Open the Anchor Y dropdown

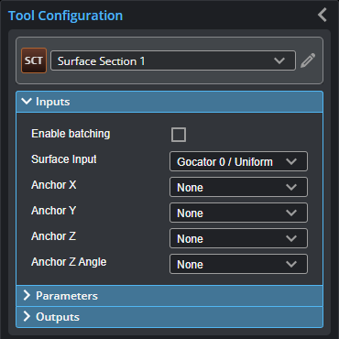coord(238,213)
